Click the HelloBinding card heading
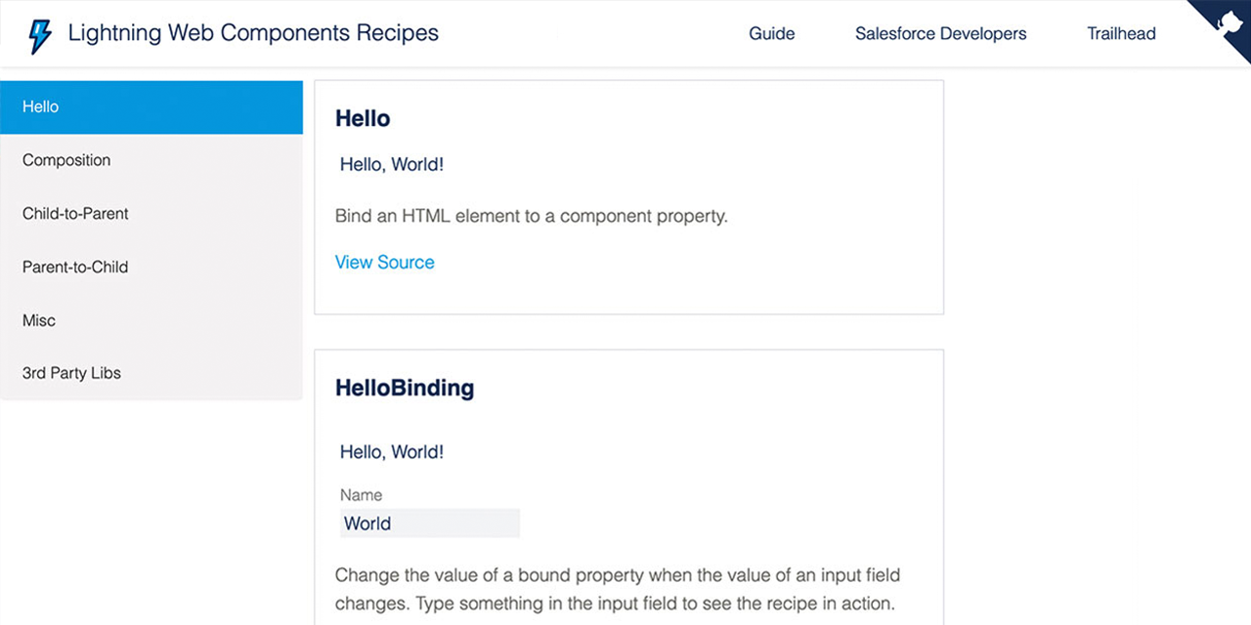 pyautogui.click(x=405, y=388)
